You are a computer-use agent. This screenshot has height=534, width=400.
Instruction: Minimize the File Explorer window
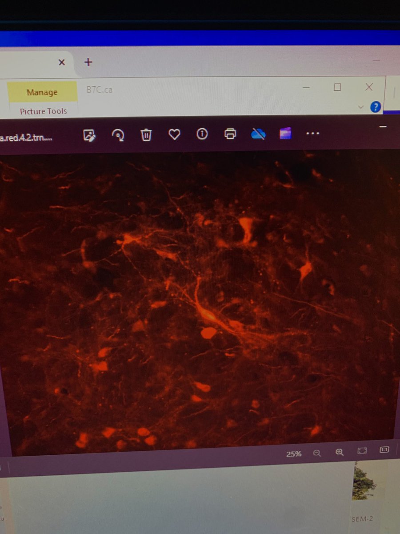306,88
